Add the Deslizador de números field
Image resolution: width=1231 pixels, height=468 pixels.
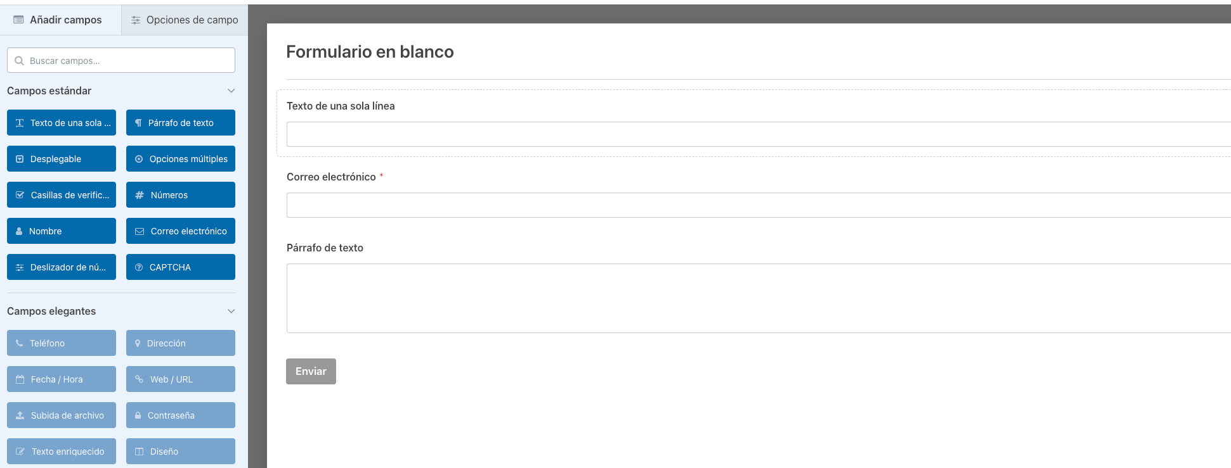62,267
